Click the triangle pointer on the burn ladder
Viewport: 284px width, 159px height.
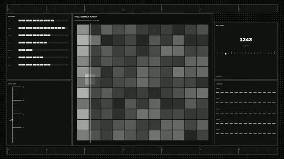point(11,120)
